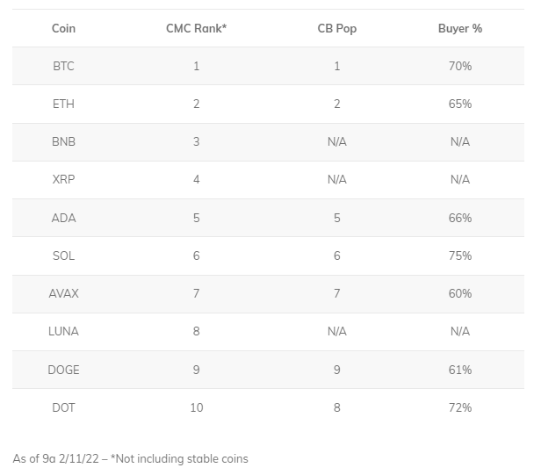Select the AVAX coin cell
The image size is (534, 475).
click(63, 293)
